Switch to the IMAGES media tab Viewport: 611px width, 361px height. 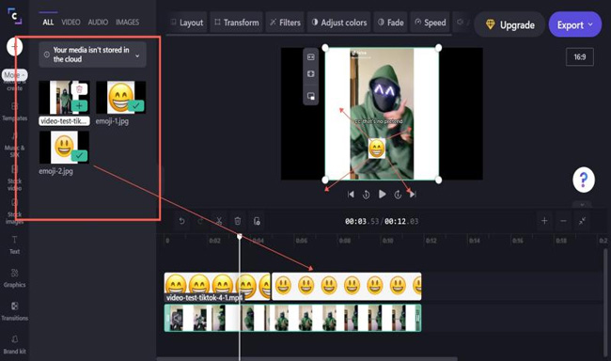click(127, 23)
